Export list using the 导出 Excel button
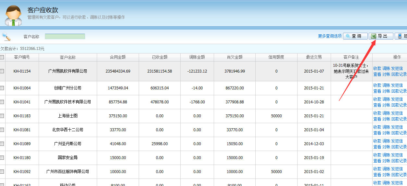Viewport: 407px width, 186px height. [x=381, y=36]
